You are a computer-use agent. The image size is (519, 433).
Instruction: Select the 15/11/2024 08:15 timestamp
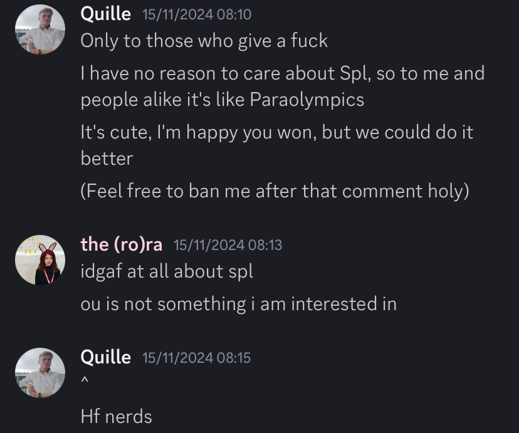tap(197, 358)
